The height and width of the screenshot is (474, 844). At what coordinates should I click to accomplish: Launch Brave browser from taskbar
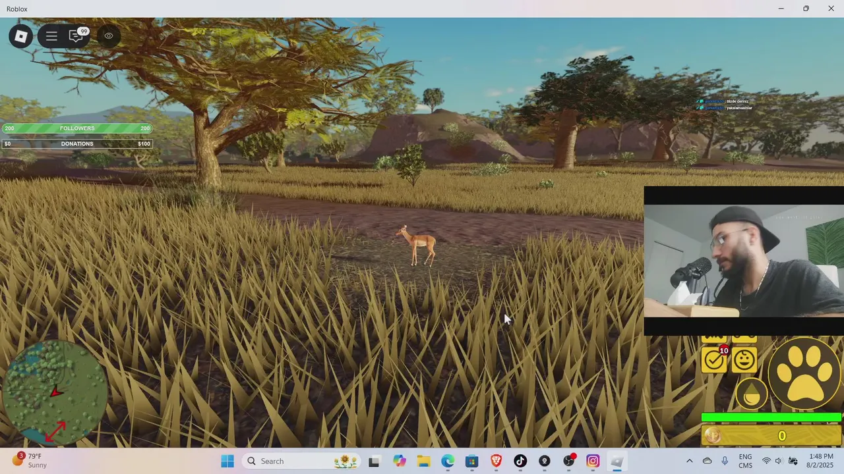(496, 461)
